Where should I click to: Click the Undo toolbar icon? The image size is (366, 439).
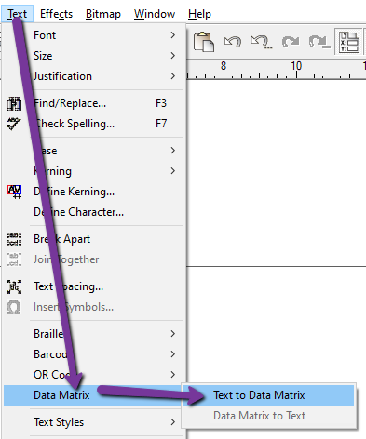pos(233,41)
